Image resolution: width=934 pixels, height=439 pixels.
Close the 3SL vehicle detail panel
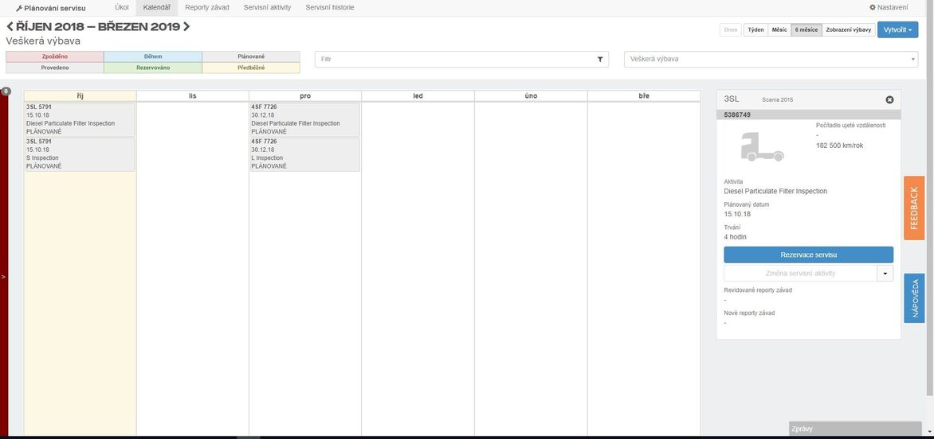[889, 99]
